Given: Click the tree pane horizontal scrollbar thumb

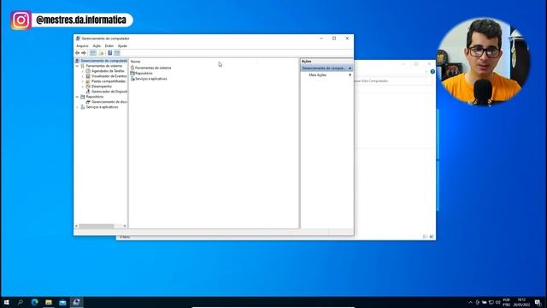Looking at the screenshot, I should (x=96, y=226).
